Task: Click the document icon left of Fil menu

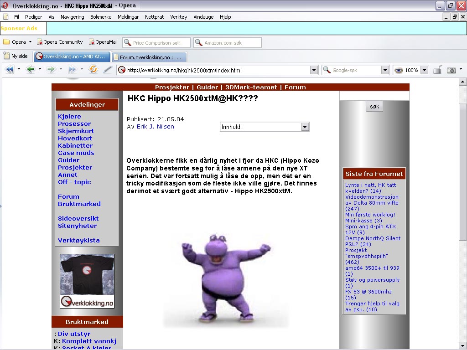Action: 5,17
